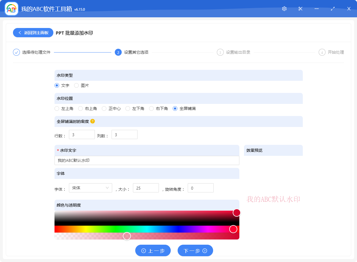Click the 水印类型 section header
The height and width of the screenshot is (262, 357).
pos(178,75)
